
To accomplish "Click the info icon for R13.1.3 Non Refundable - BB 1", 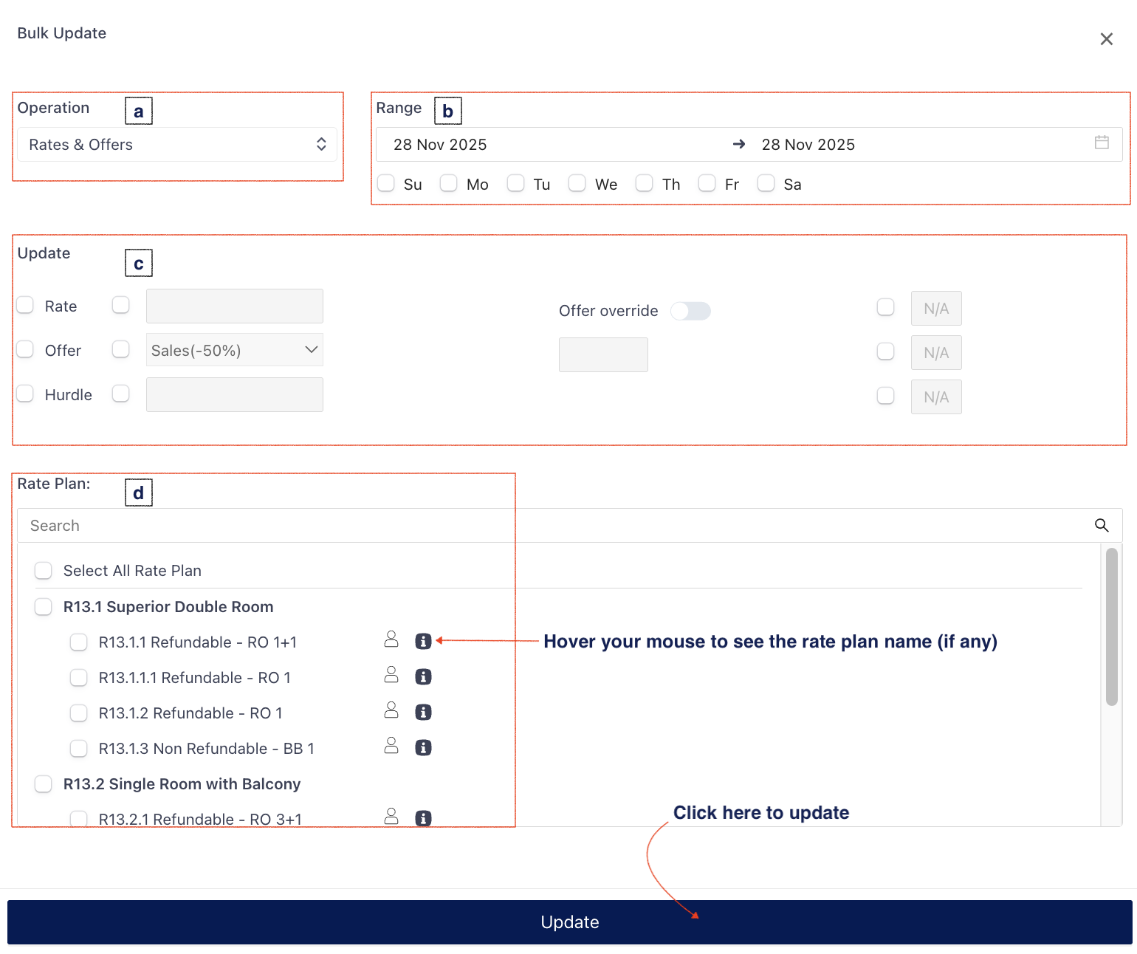I will (x=423, y=748).
